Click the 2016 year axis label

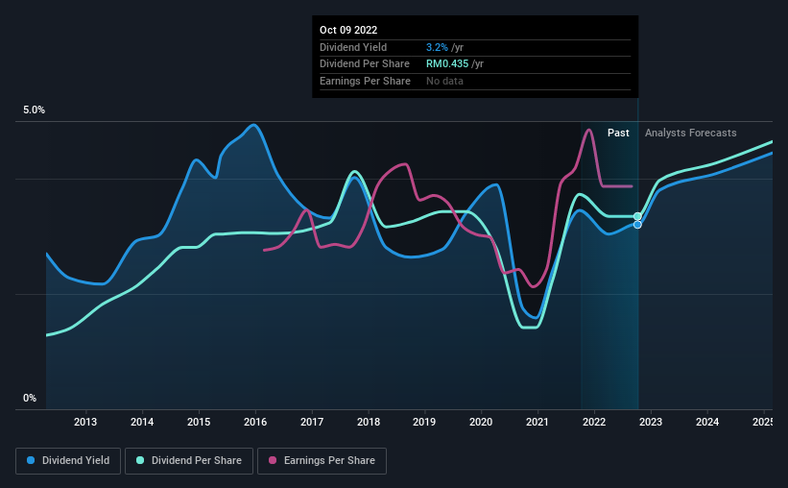(x=255, y=422)
